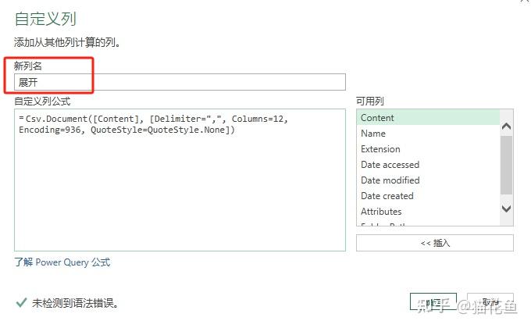Click the available columns scrollbar thumb
Image resolution: width=531 pixels, height=328 pixels.
506,164
